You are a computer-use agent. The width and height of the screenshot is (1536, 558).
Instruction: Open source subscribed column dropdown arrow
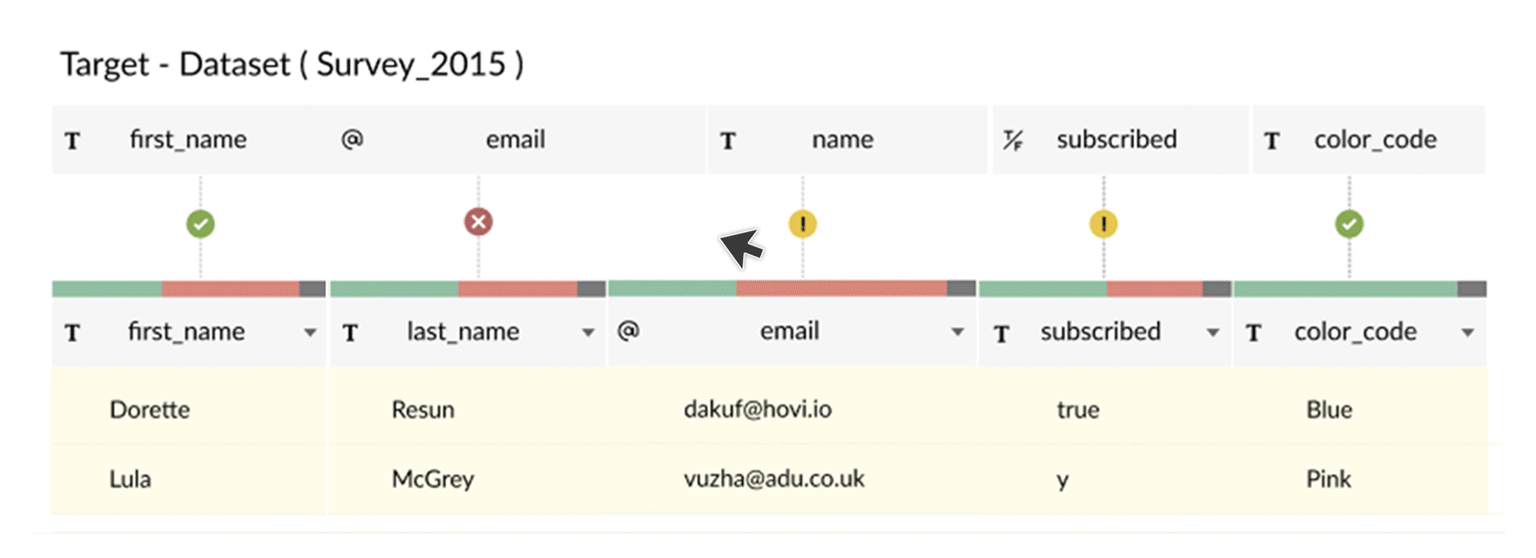point(1214,333)
